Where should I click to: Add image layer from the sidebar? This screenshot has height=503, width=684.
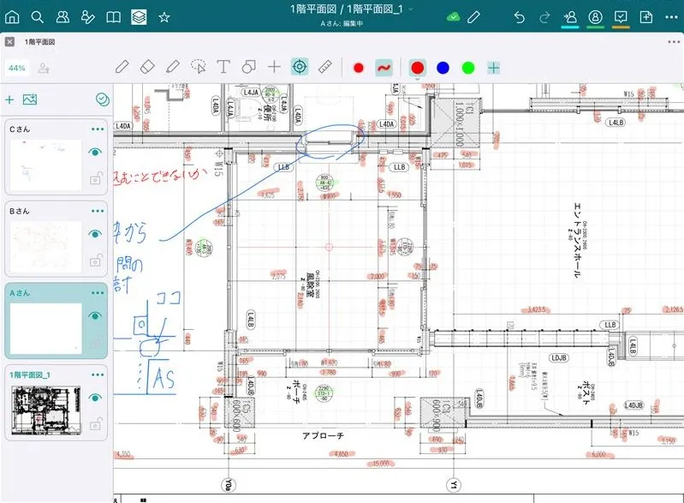[30, 100]
